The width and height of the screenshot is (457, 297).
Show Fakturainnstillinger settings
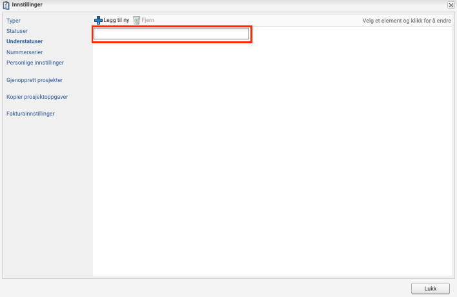pyautogui.click(x=30, y=114)
